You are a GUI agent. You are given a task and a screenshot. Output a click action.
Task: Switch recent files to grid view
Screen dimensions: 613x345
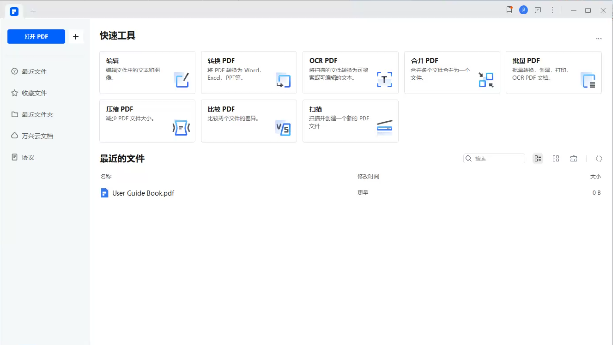coord(555,158)
